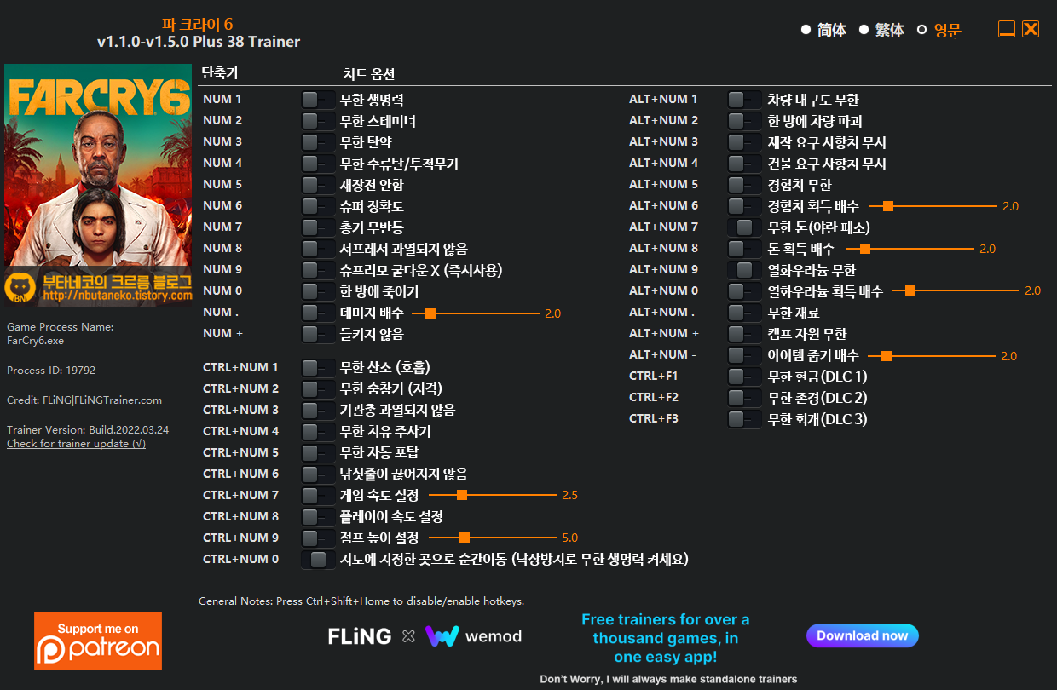Adjust the 데미지 배수 slider handle

430,313
